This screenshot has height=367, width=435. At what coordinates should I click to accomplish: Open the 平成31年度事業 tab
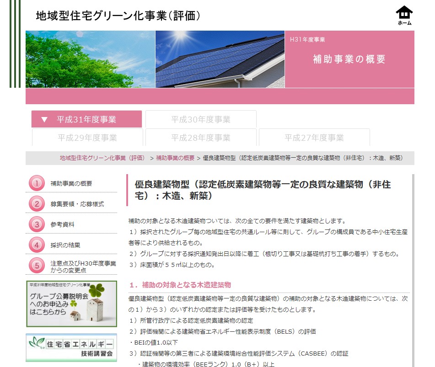click(x=86, y=119)
